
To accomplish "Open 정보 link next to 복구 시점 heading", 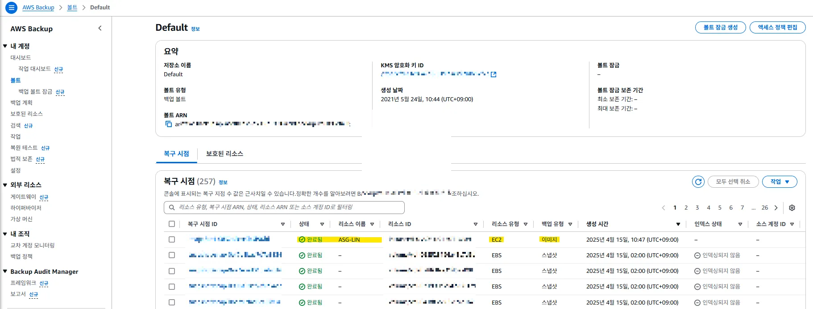I will click(223, 182).
